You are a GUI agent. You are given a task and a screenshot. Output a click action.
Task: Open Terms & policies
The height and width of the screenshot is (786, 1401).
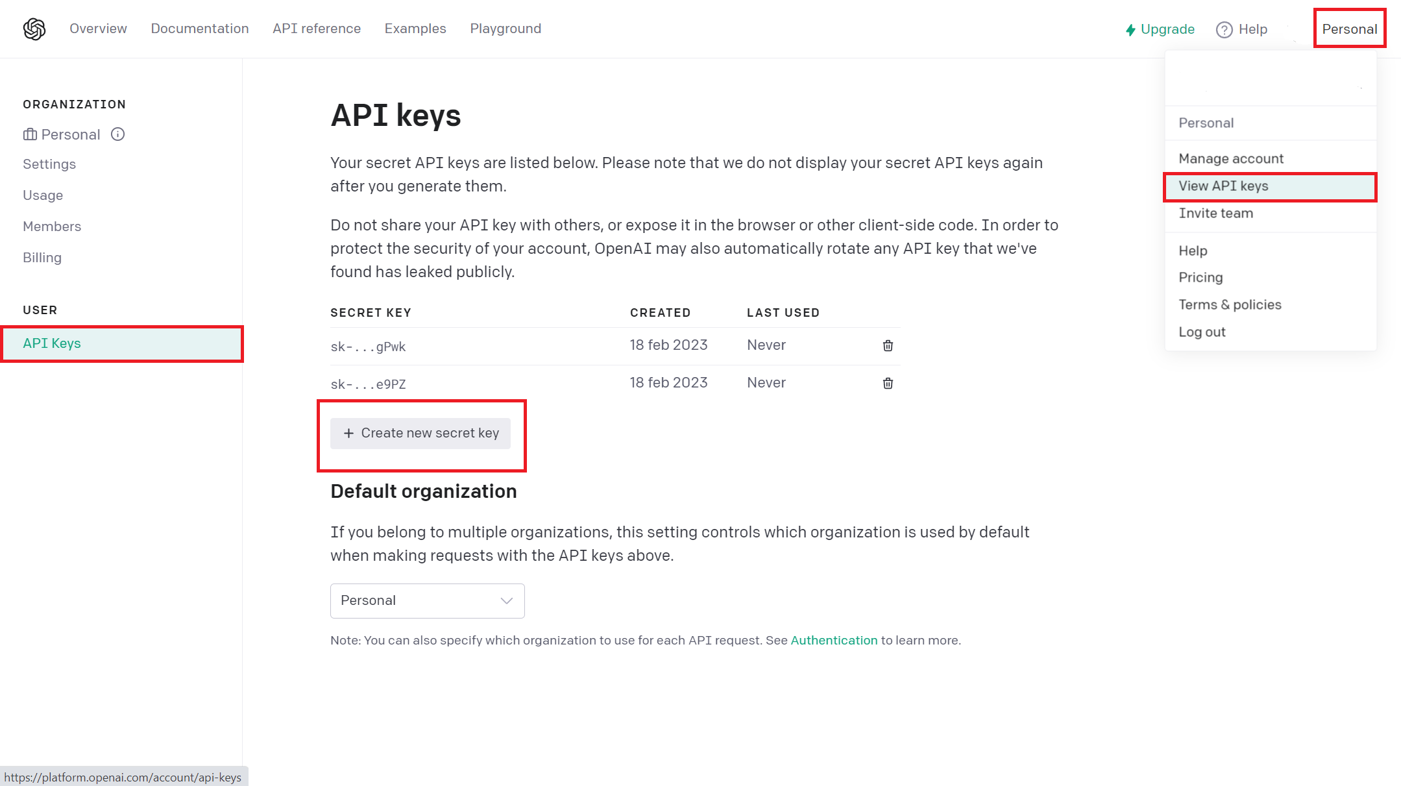tap(1230, 304)
